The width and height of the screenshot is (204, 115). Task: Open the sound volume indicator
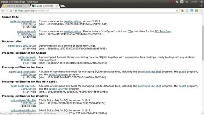[x=187, y=2]
